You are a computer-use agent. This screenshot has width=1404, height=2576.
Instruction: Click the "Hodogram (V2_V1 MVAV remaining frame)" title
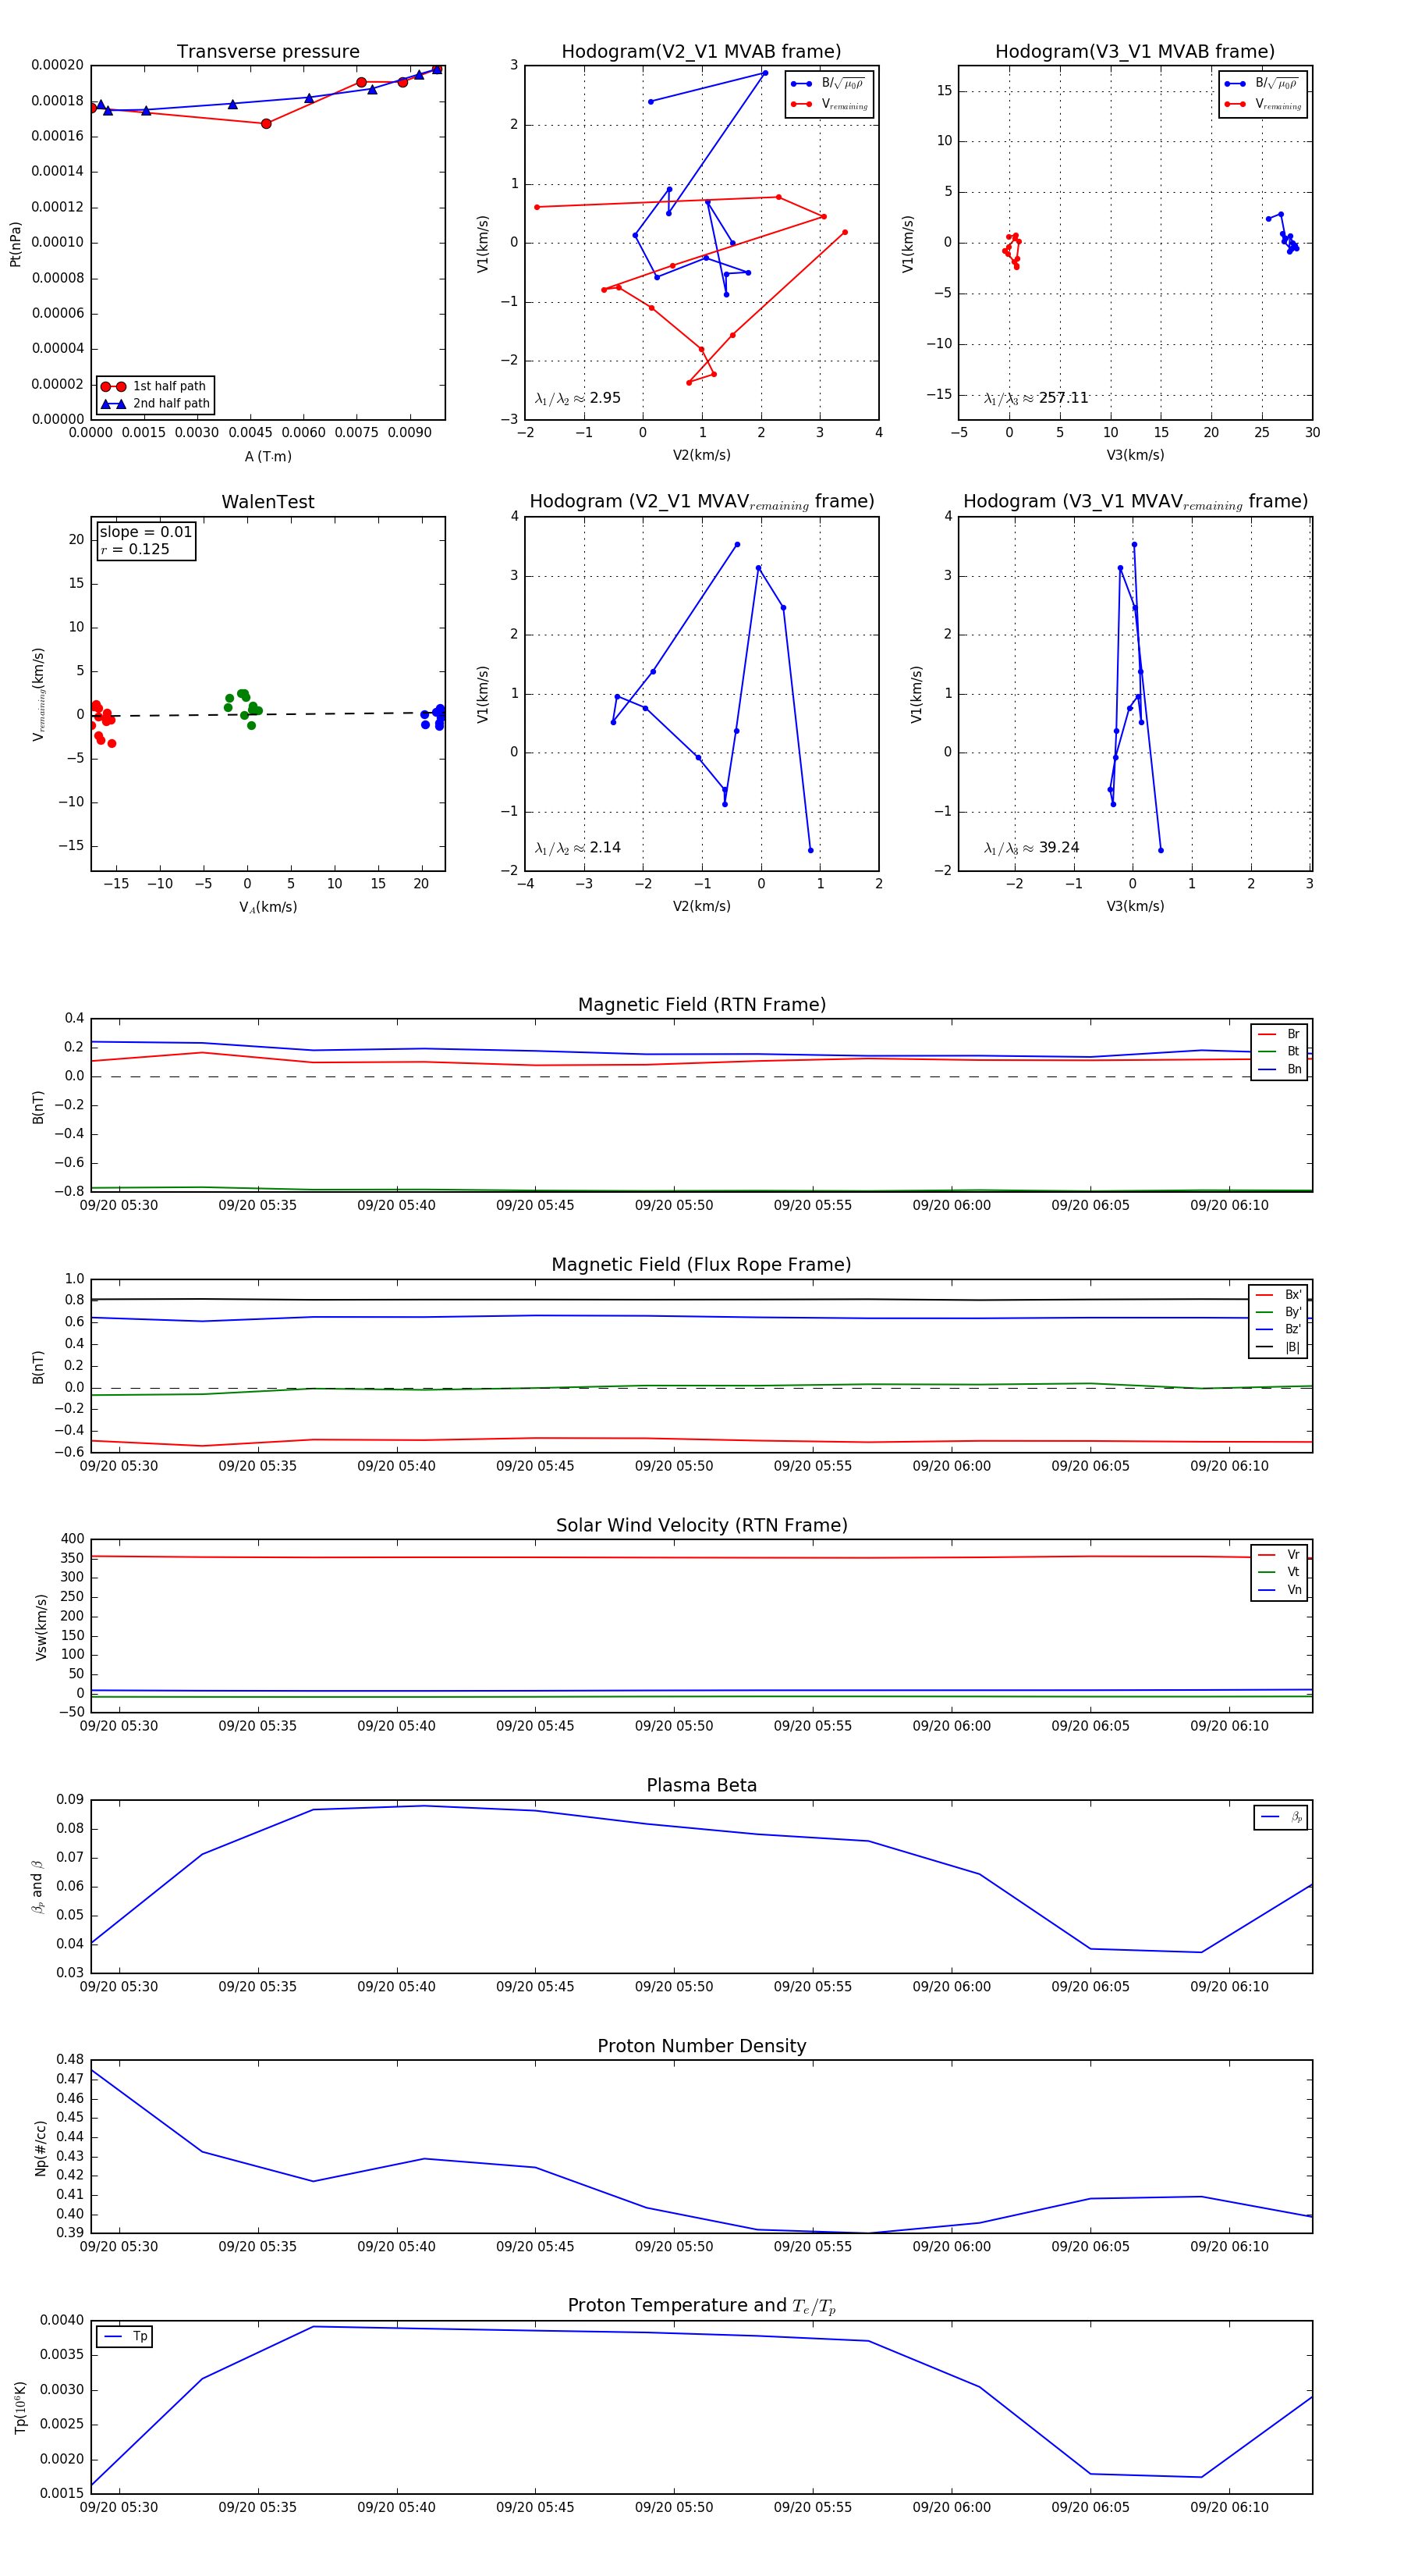[x=701, y=502]
